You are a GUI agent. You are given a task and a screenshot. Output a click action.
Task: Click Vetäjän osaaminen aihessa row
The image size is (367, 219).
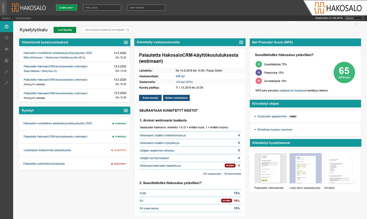tap(190, 151)
